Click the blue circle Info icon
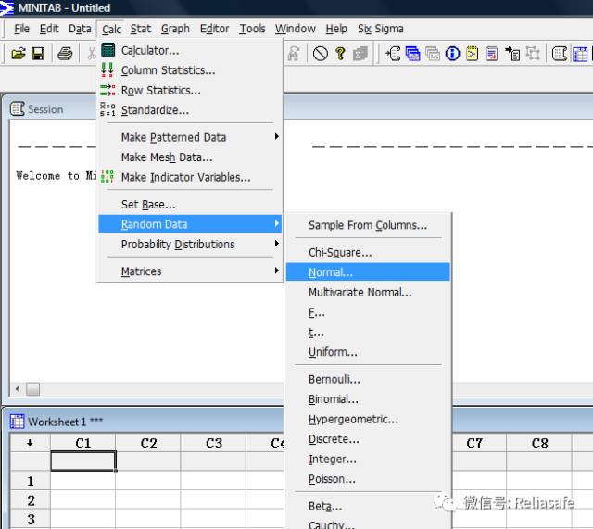The width and height of the screenshot is (593, 529). click(x=452, y=54)
